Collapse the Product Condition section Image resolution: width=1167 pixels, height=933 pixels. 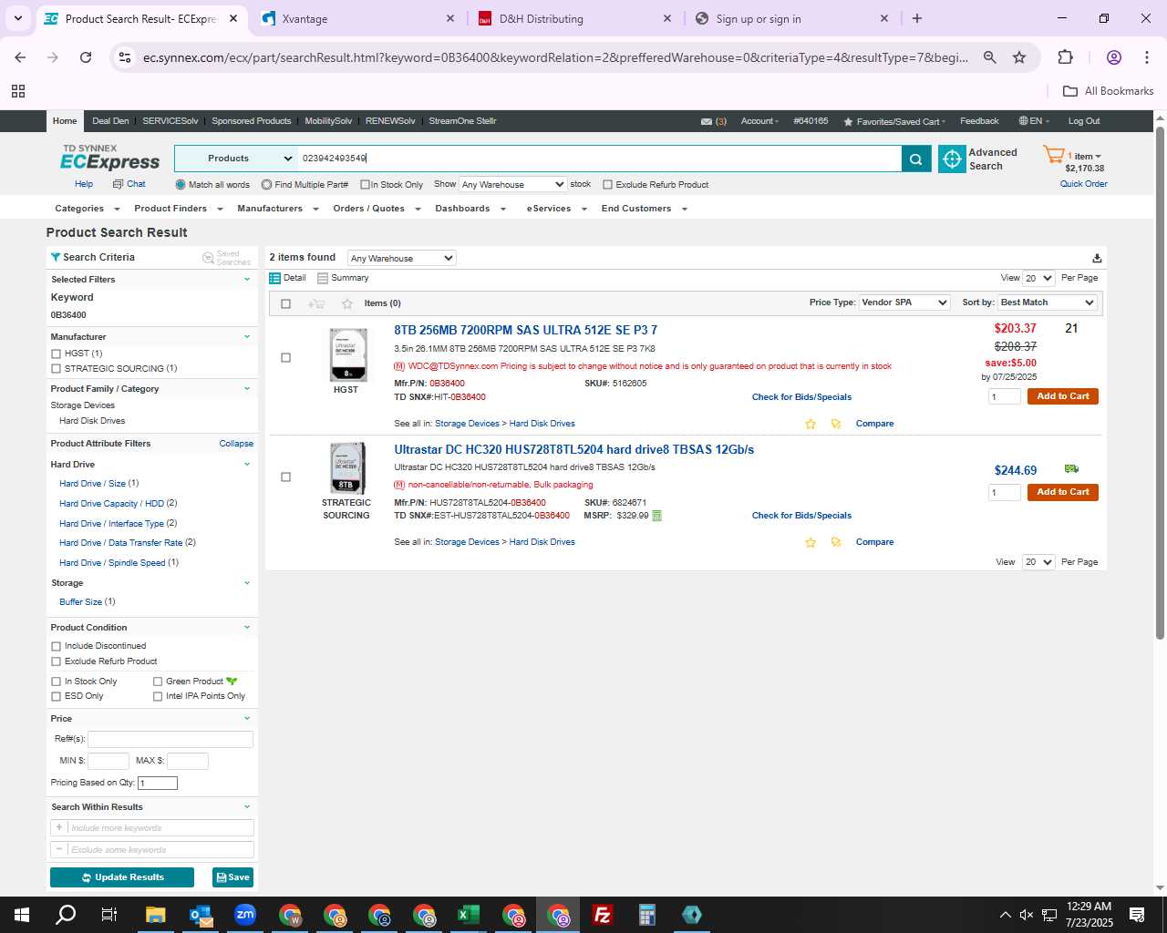click(246, 628)
